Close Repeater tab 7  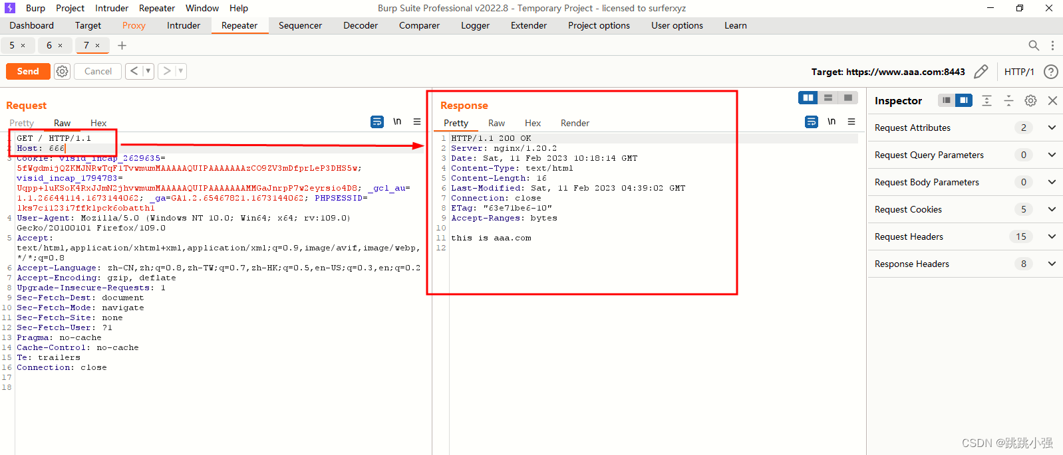click(97, 45)
